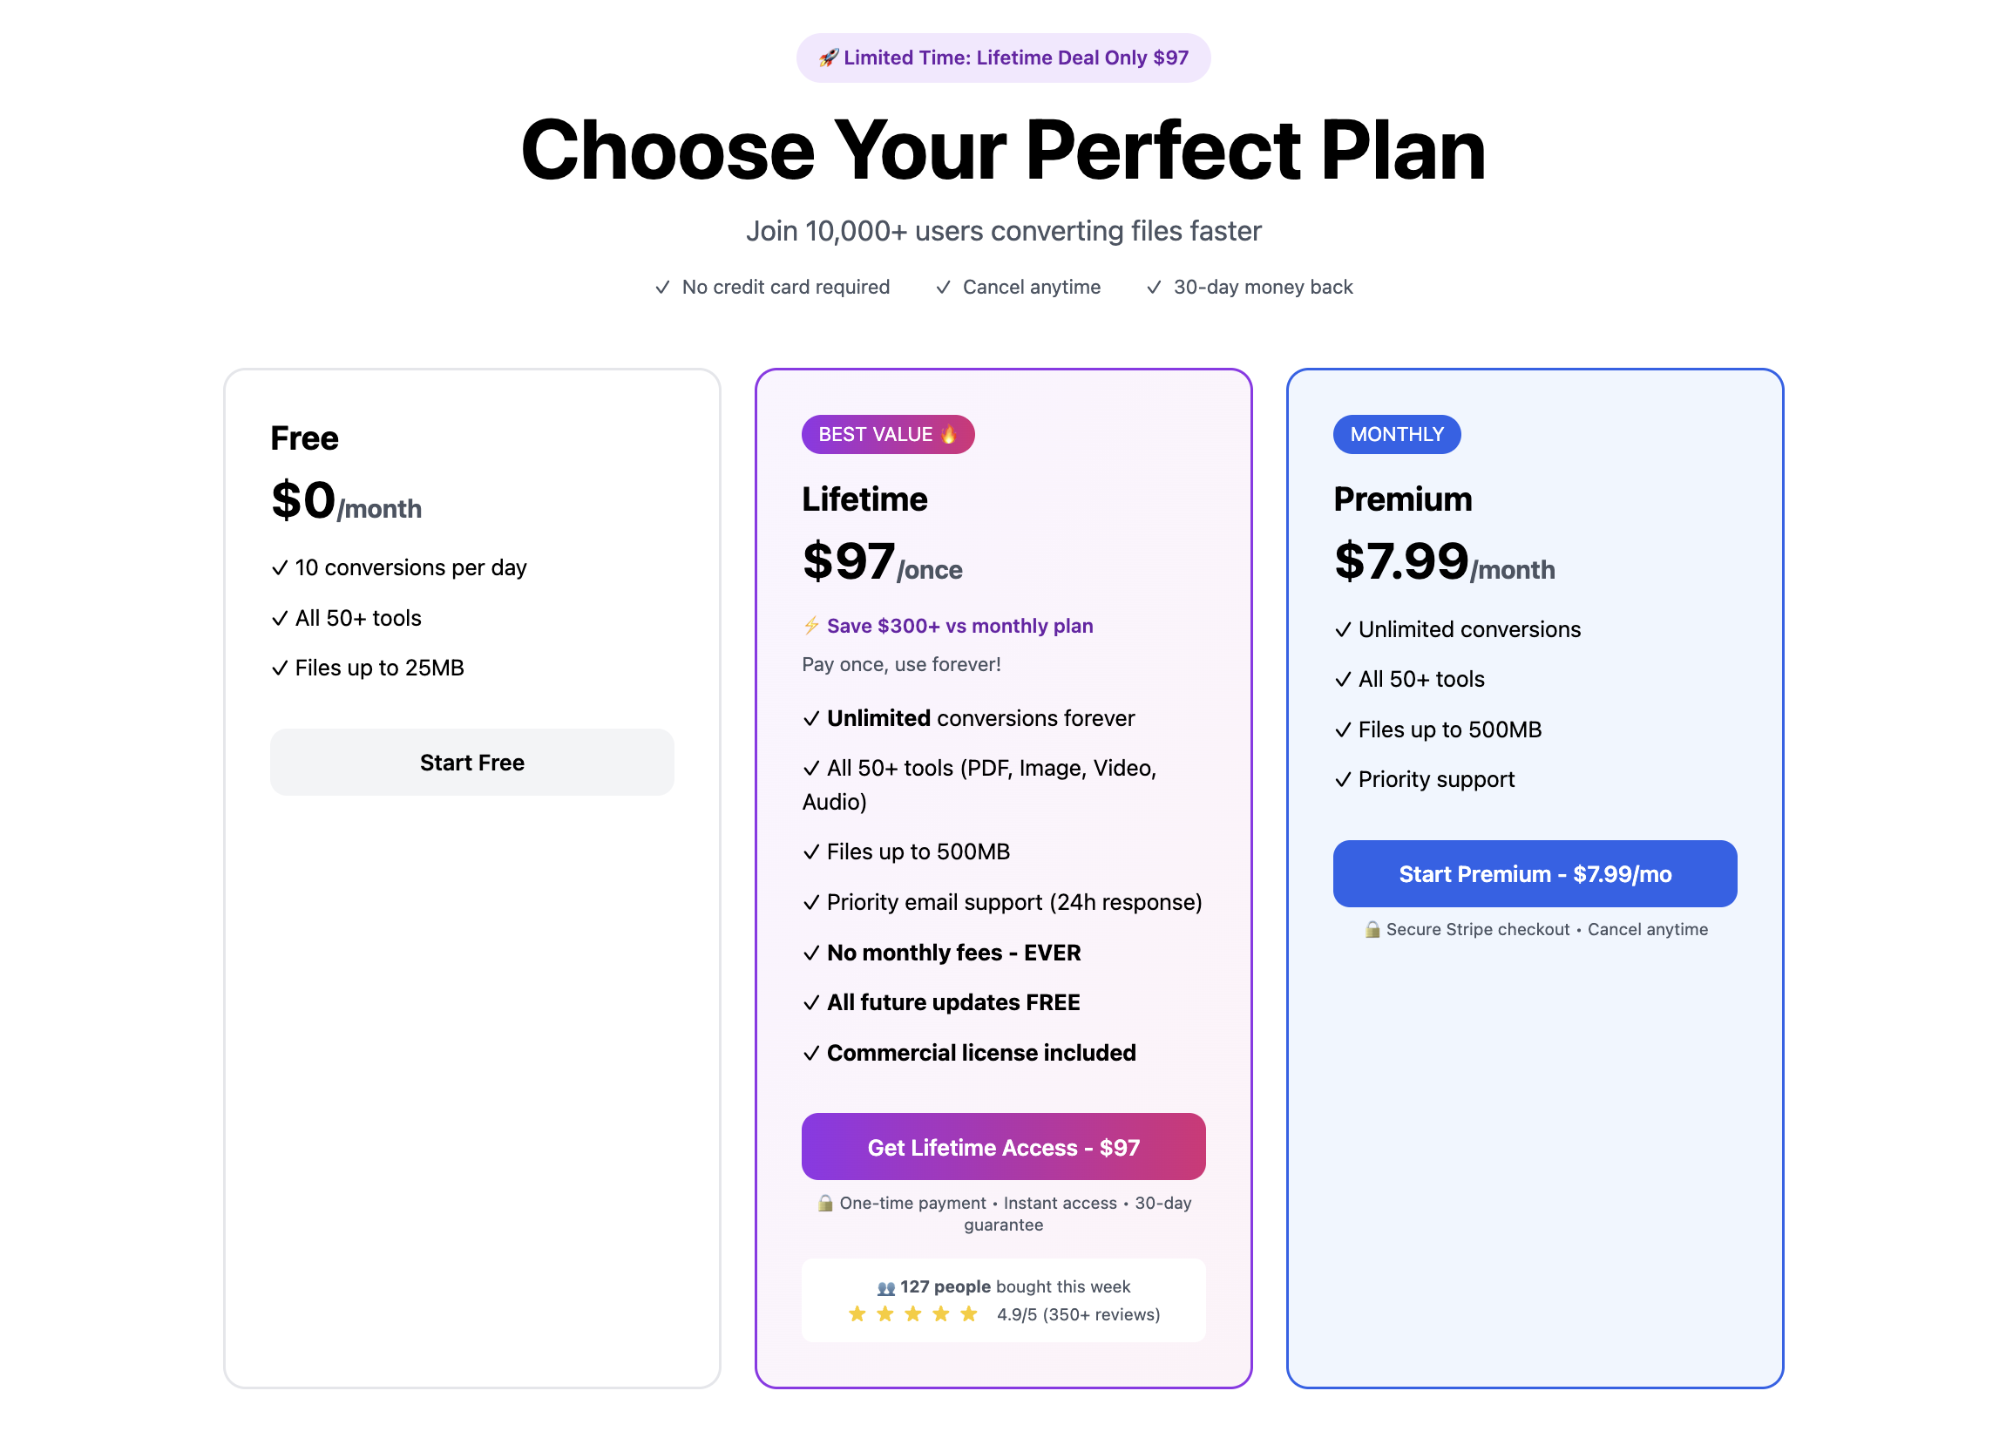
Task: Click the Start Free button
Action: [x=471, y=762]
